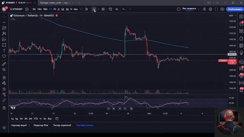The height and width of the screenshot is (137, 244).
Task: Add symbol for comparison via plus circle
Action: click(27, 9)
